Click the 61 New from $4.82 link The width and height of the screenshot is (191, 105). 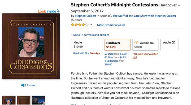pos(115,58)
